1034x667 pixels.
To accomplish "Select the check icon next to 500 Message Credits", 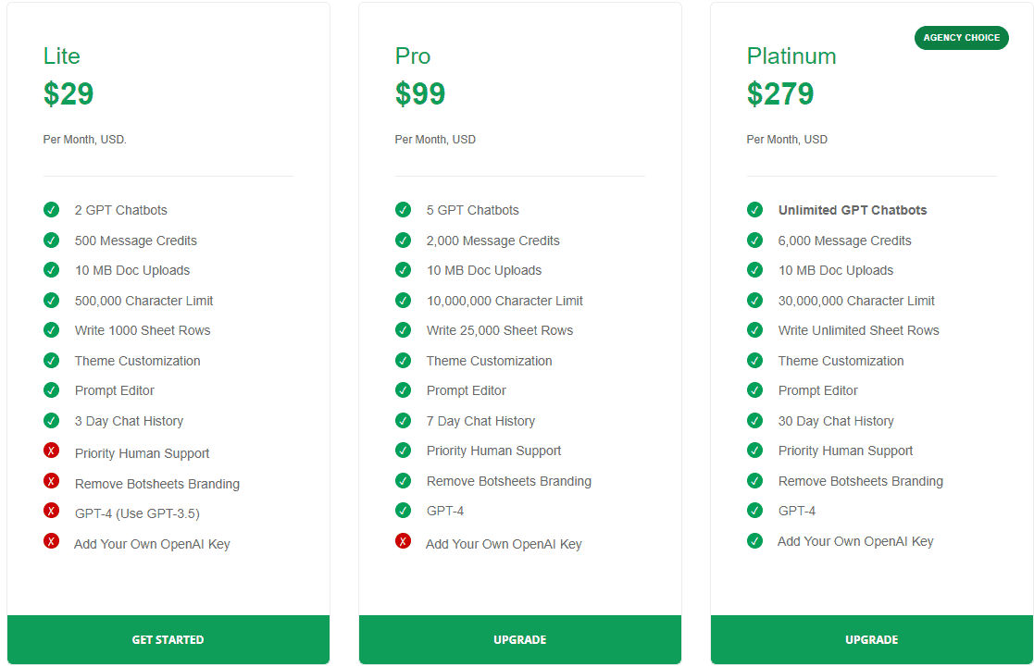I will pyautogui.click(x=52, y=240).
